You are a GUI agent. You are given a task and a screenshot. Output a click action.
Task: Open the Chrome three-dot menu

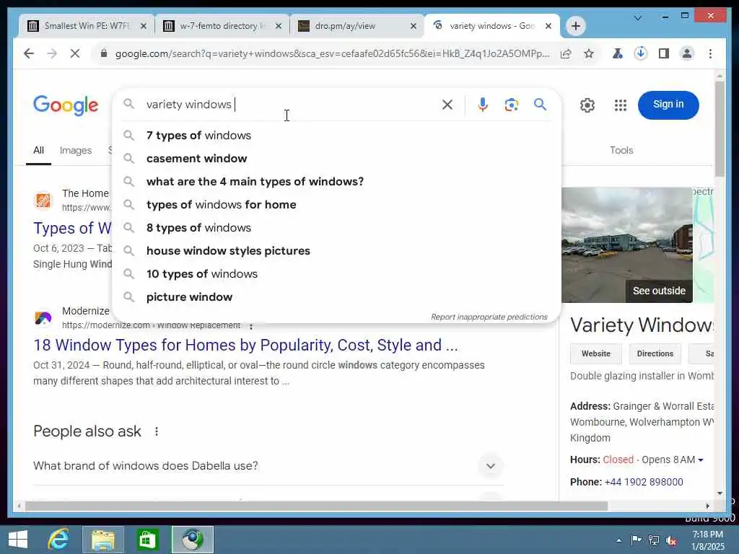tap(710, 53)
